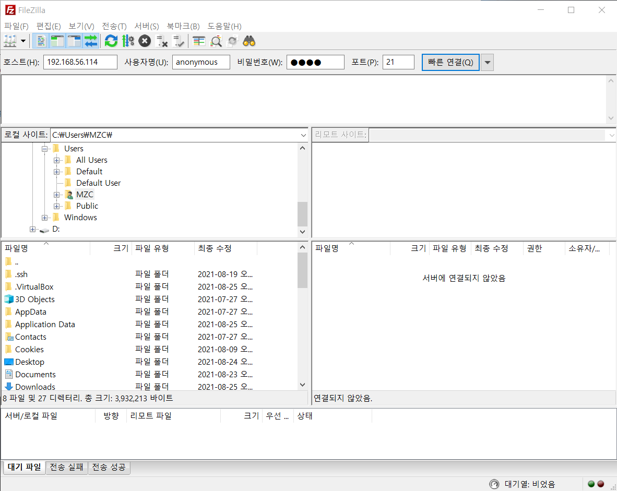The width and height of the screenshot is (617, 491).
Task: Sort remote list by 소유자 column
Action: (x=587, y=248)
